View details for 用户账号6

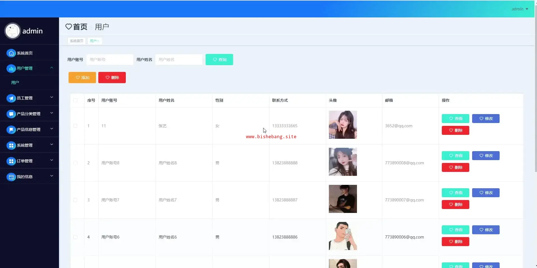(456, 230)
